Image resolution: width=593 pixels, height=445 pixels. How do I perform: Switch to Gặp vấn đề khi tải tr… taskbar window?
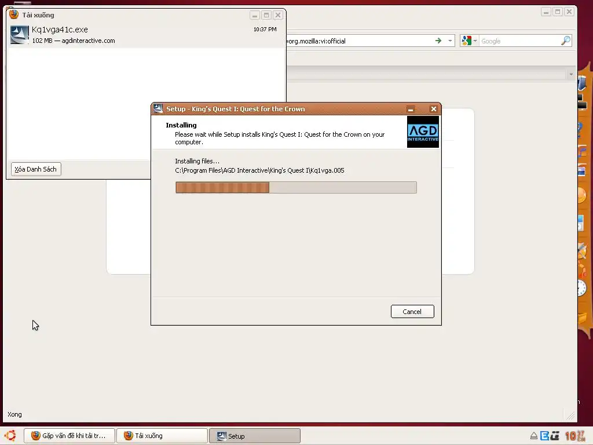tap(69, 436)
